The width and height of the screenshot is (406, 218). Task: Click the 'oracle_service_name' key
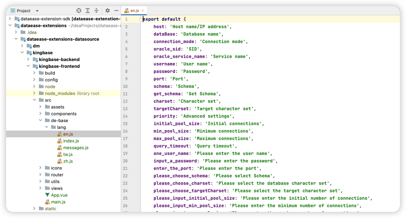point(179,56)
